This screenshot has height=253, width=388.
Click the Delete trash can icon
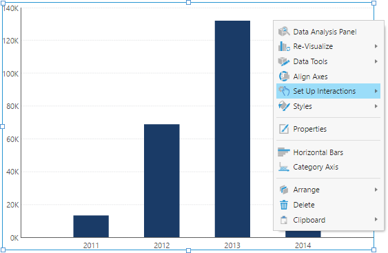284,205
